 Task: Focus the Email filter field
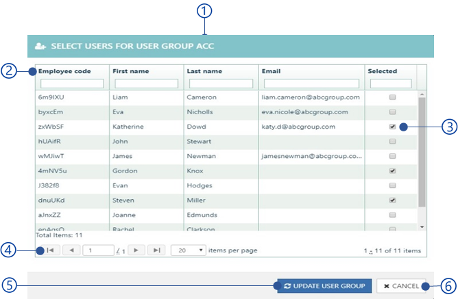tap(311, 83)
